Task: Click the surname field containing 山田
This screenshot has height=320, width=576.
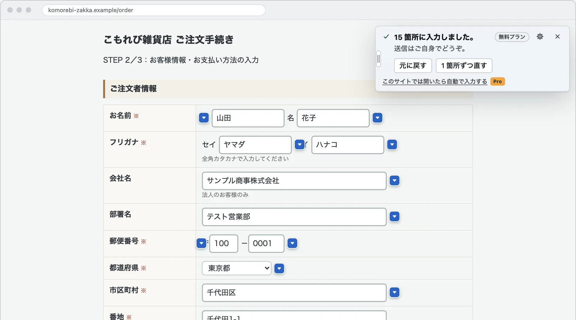Action: click(248, 118)
